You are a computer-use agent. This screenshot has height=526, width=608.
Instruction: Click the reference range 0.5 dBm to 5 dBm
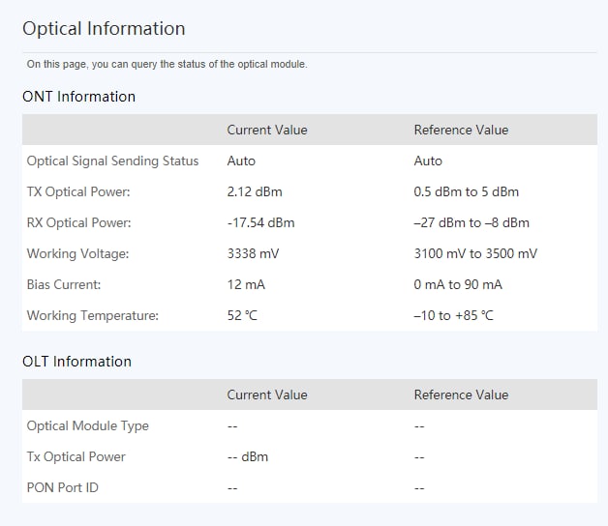tap(466, 191)
